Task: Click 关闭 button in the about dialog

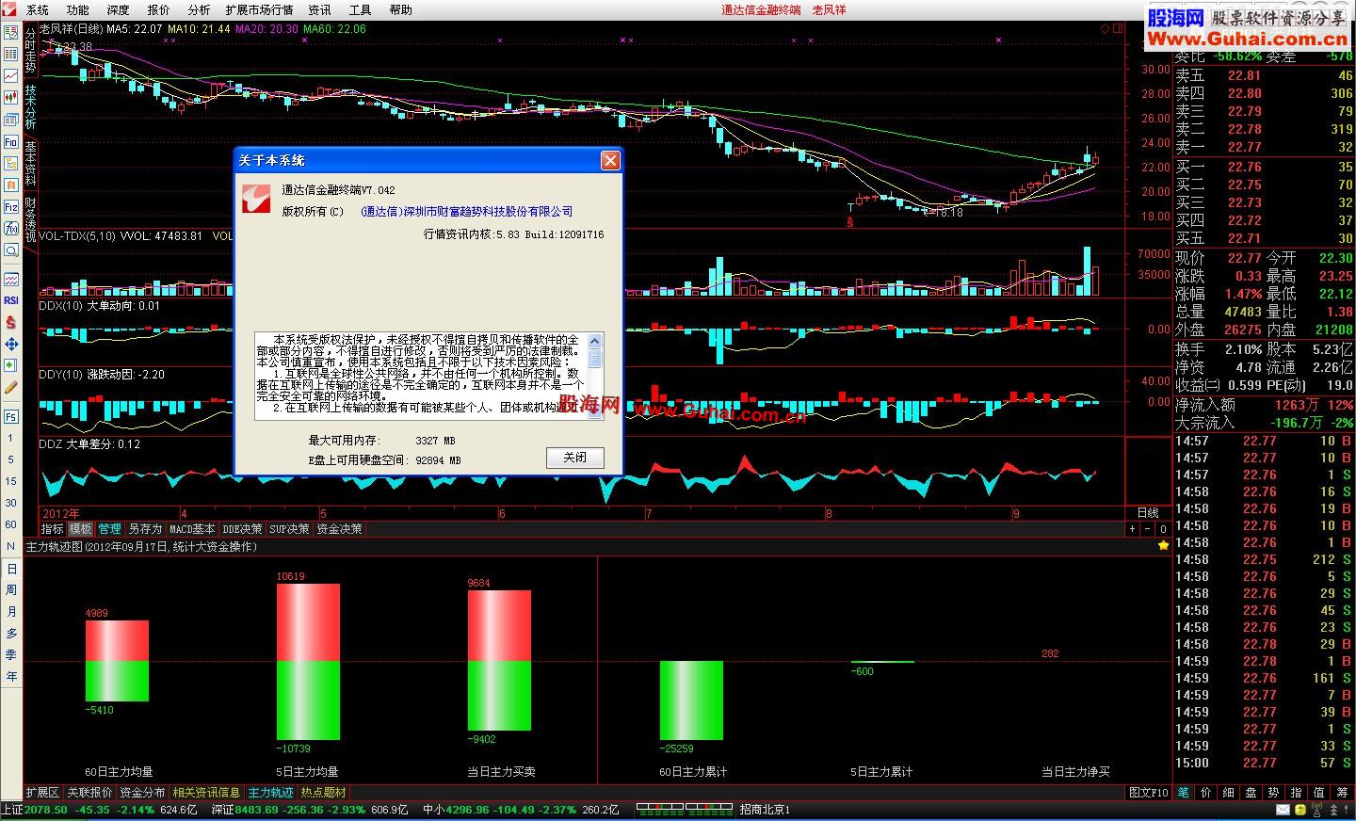Action: point(574,458)
